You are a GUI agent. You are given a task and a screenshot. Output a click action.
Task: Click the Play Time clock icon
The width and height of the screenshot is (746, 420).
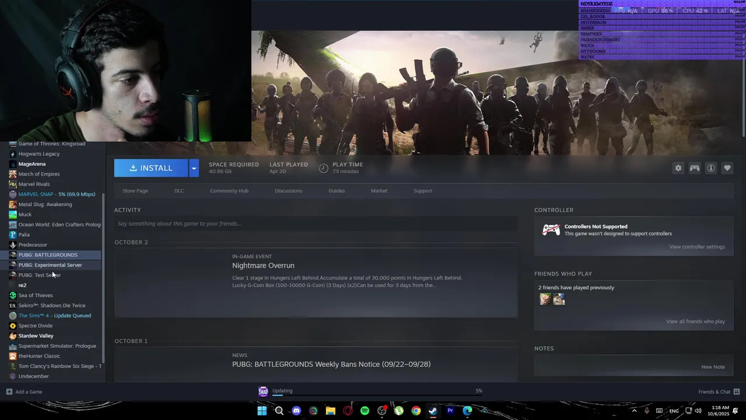point(323,168)
